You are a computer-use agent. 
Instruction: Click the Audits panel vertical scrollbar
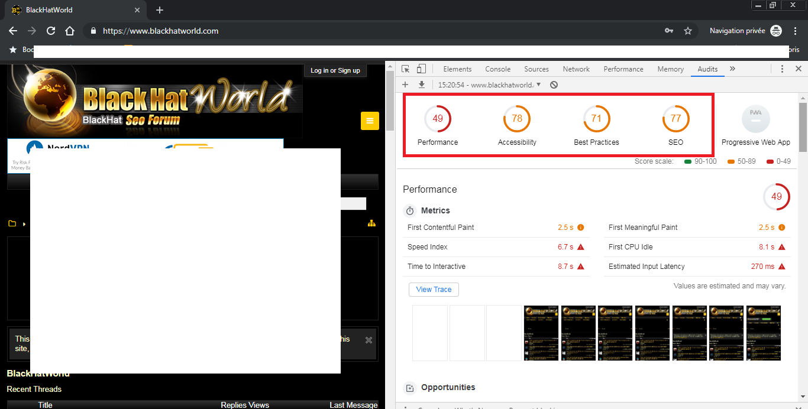point(803,127)
